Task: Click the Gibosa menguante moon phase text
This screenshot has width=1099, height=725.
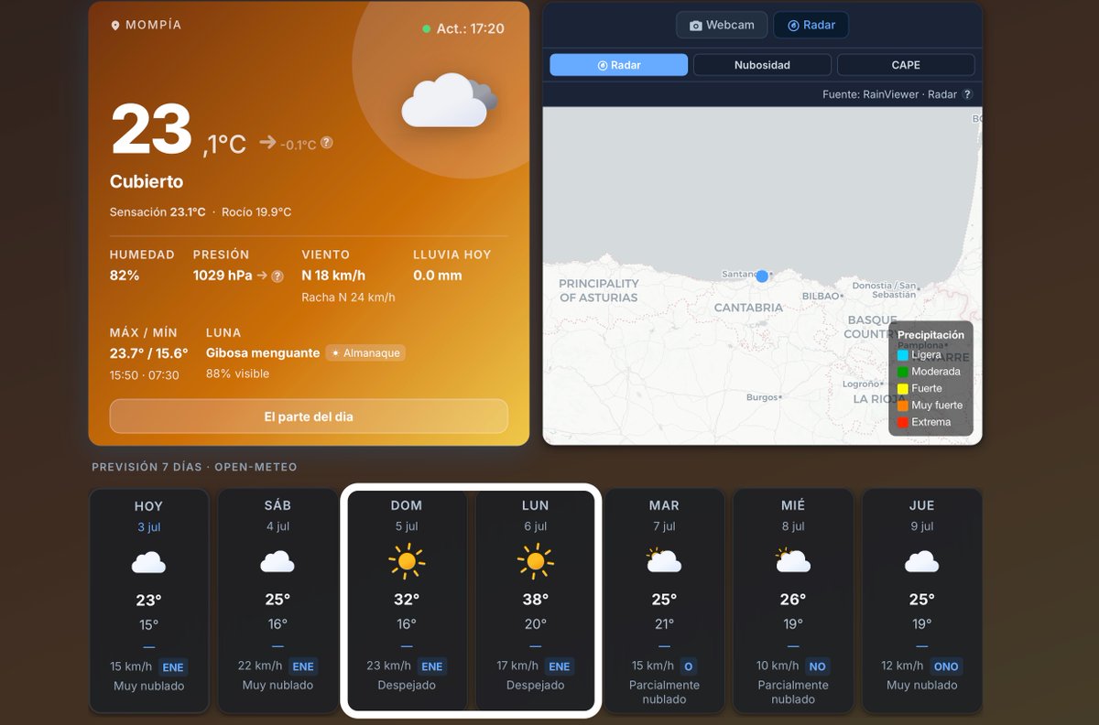Action: coord(263,353)
